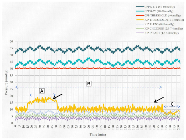Click the boxed letter C annotation
Viewport: 186px width, 140px height.
point(172,103)
